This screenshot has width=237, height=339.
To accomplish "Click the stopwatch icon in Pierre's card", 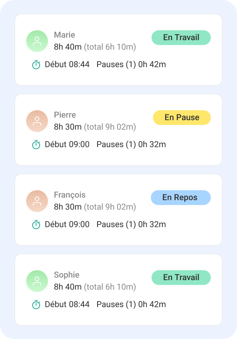I will pyautogui.click(x=36, y=145).
